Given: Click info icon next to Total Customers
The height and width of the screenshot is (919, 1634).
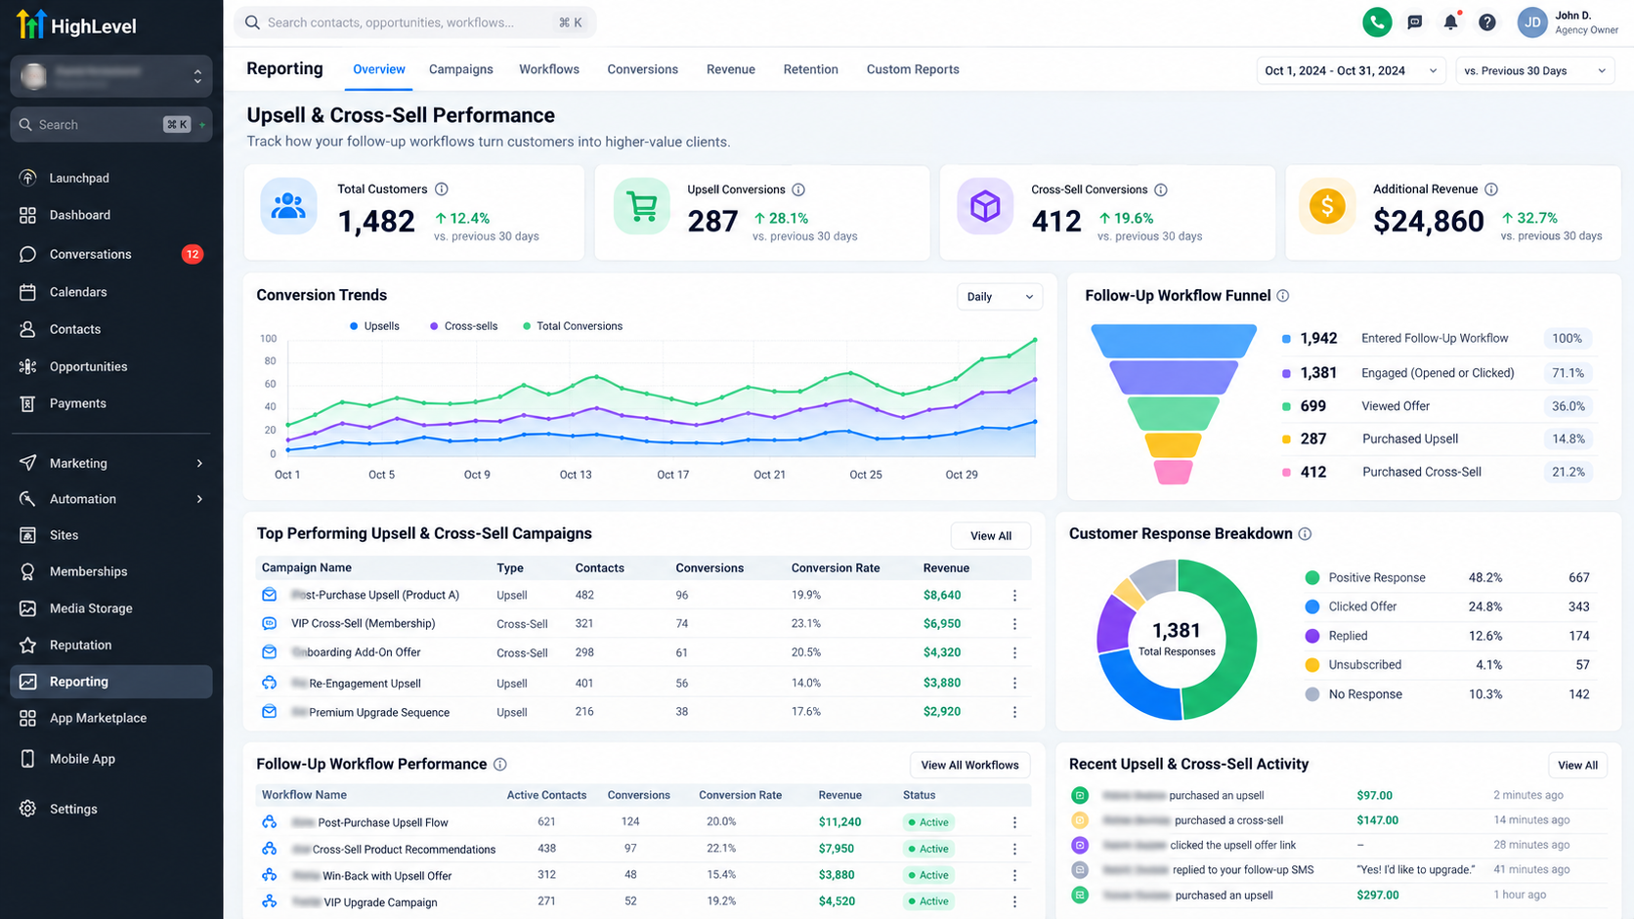Looking at the screenshot, I should coord(441,189).
